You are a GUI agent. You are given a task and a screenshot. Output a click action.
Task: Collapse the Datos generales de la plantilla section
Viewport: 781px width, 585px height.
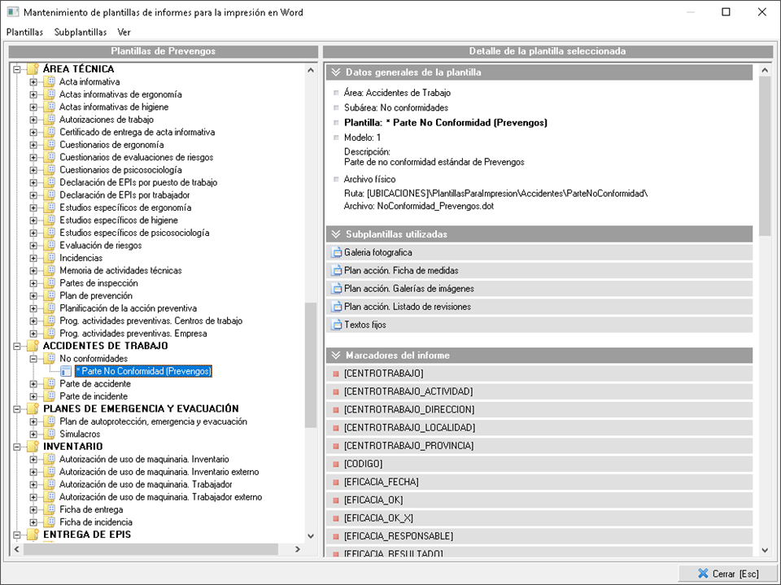point(335,72)
